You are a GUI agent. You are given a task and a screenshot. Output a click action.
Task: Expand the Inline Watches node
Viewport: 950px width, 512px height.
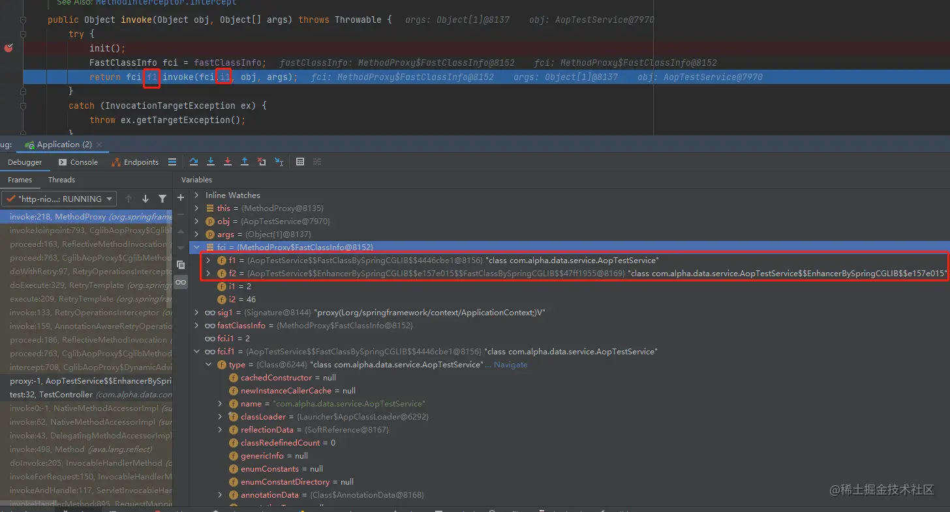(197, 195)
